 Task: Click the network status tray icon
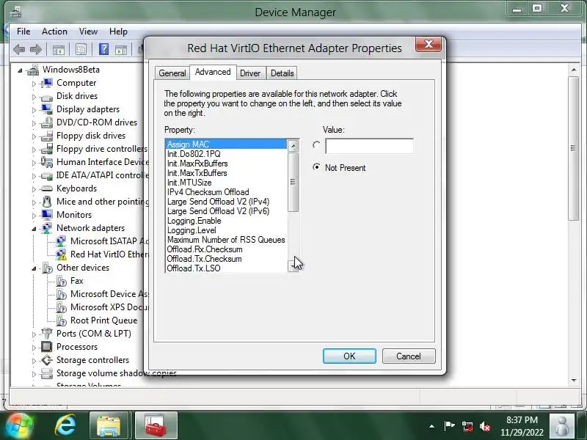tap(467, 426)
